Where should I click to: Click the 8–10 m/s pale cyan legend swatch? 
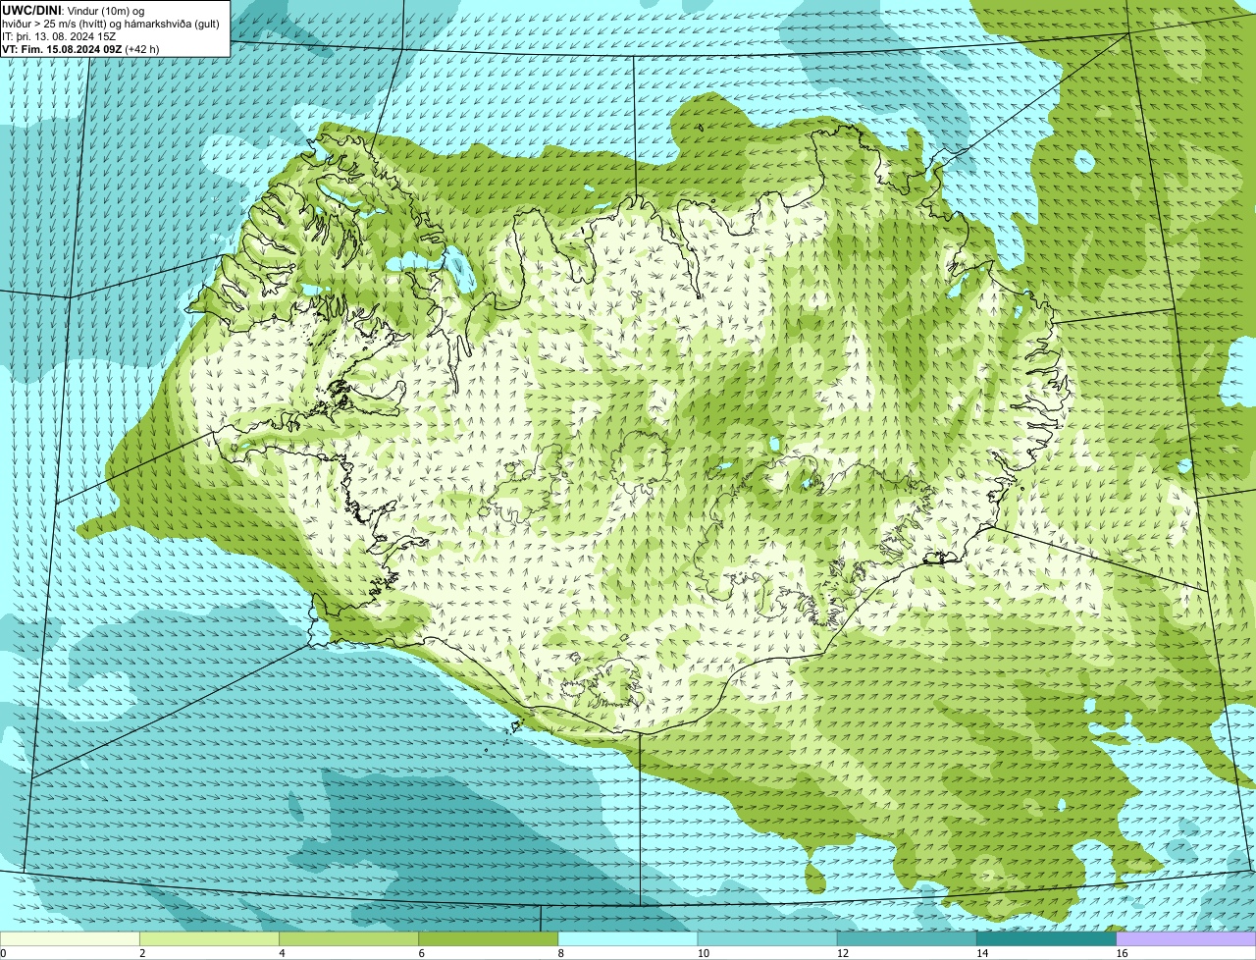pos(628,938)
